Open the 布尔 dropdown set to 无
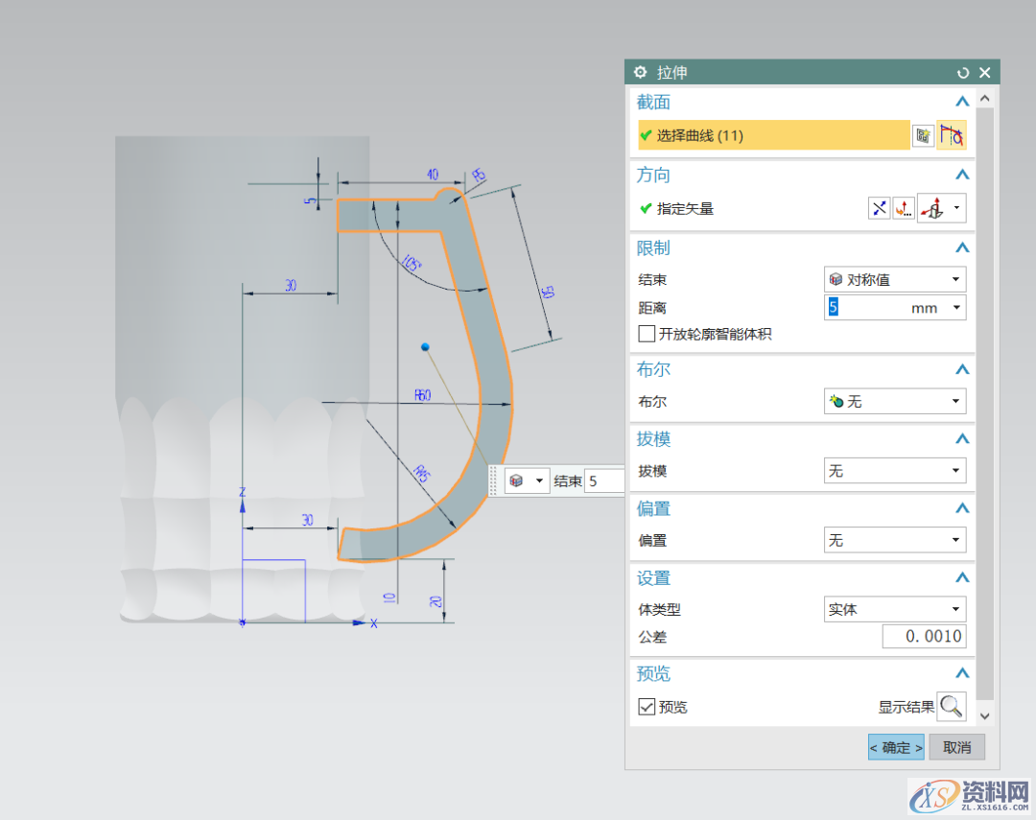This screenshot has width=1036, height=820. pos(895,401)
